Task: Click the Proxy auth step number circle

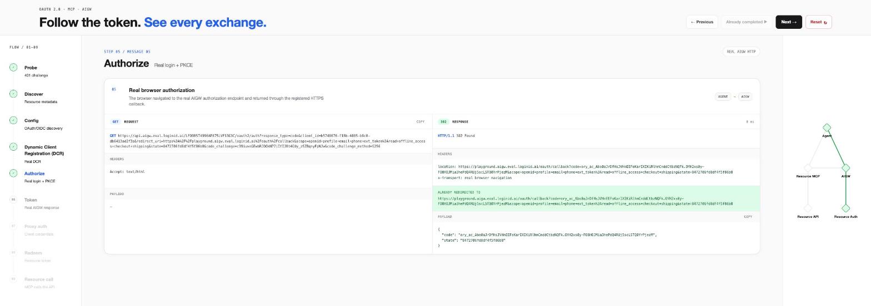Action: 13,226
